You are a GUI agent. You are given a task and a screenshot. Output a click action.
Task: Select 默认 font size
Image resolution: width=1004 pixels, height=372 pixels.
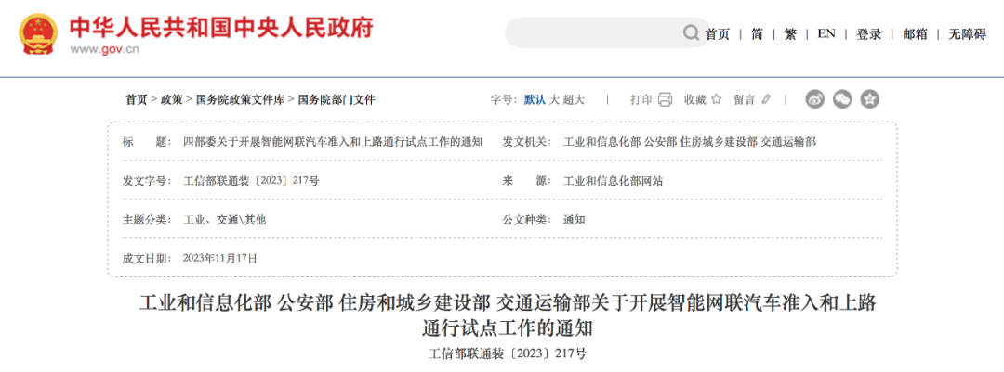pos(535,99)
